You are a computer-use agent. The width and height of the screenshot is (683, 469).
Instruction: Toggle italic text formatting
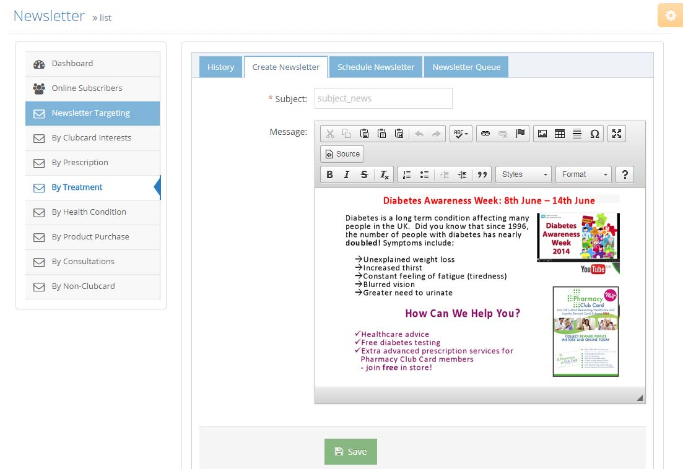pos(347,174)
